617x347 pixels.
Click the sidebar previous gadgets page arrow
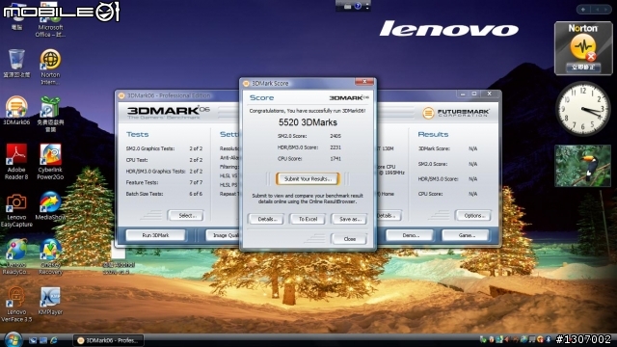[598, 9]
